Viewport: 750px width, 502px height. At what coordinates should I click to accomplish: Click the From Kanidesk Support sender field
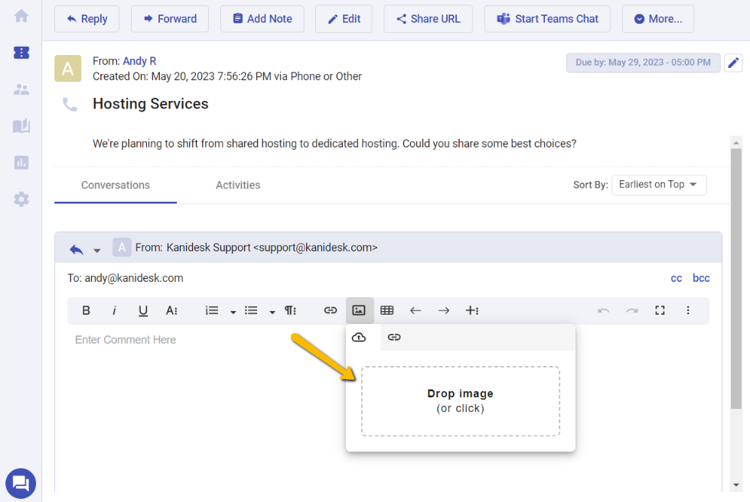point(256,248)
